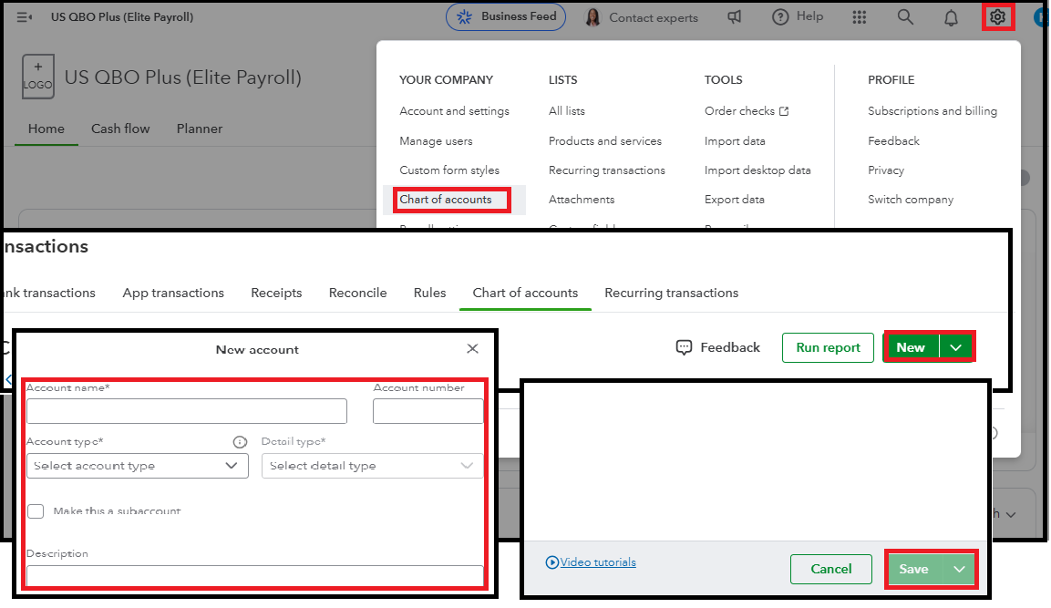Click into the Account number field
This screenshot has width=1051, height=608.
(x=428, y=411)
